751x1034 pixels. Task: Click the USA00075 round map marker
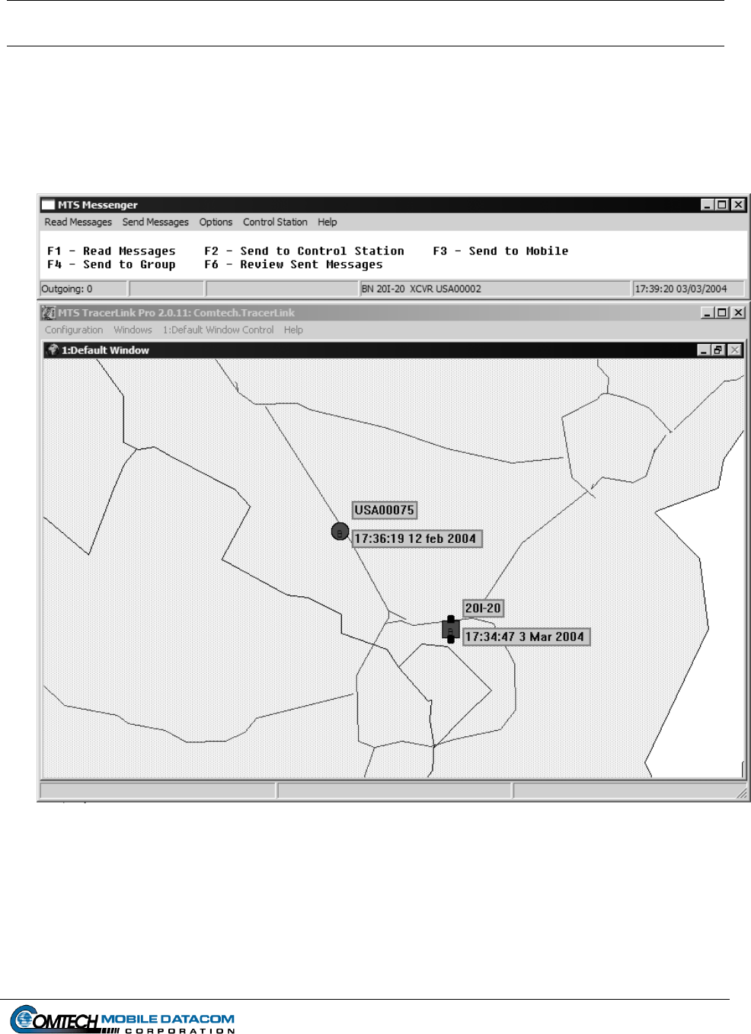[340, 531]
